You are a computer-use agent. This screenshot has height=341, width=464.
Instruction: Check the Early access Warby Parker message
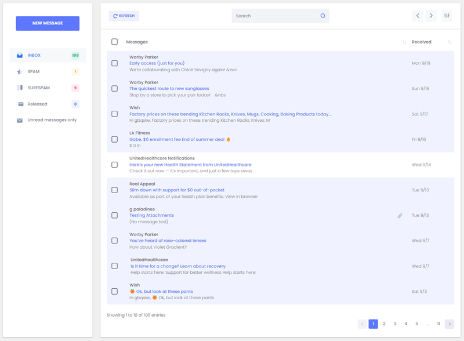(x=114, y=64)
